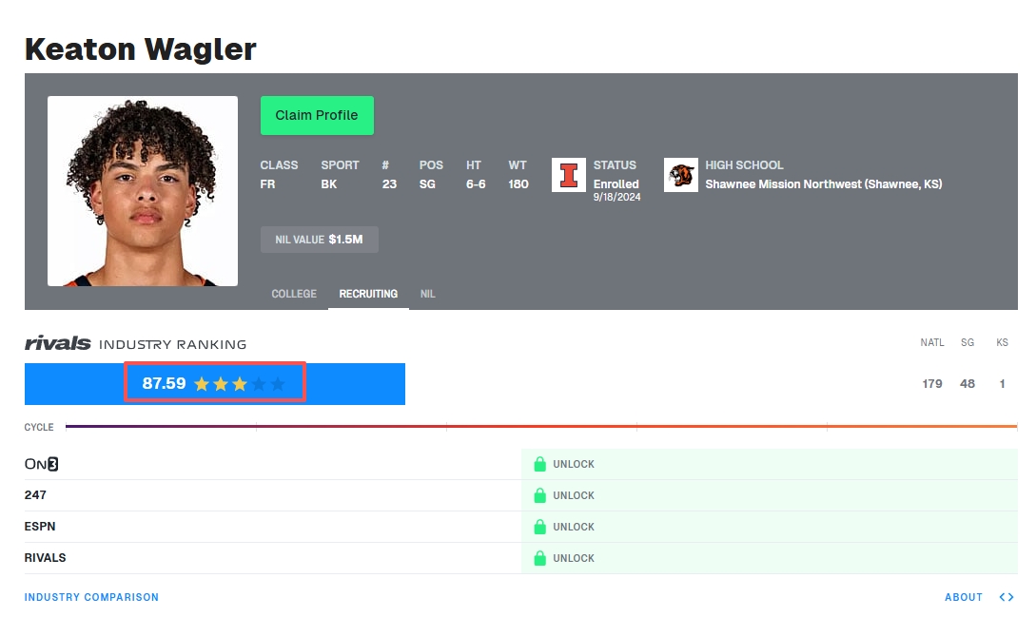This screenshot has height=617, width=1036.
Task: Click Keaton Wagler's profile photo
Action: pyautogui.click(x=143, y=191)
